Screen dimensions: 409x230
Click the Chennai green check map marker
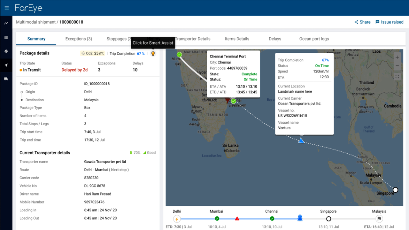pyautogui.click(x=234, y=101)
